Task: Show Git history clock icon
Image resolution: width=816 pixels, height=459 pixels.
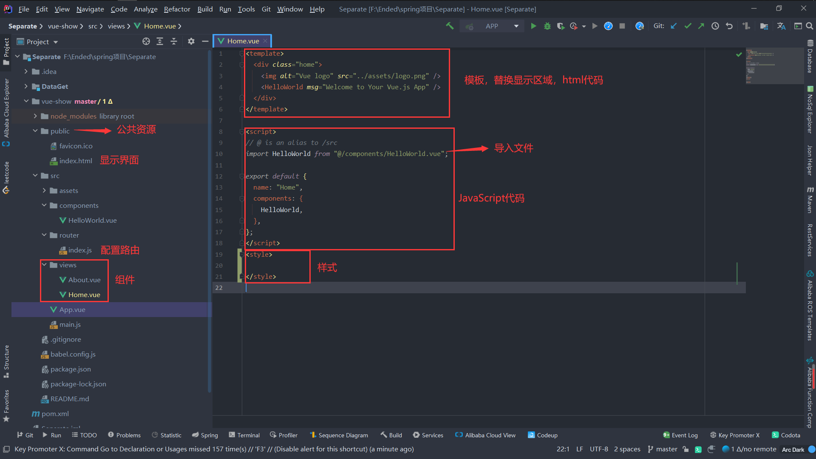Action: pos(715,26)
